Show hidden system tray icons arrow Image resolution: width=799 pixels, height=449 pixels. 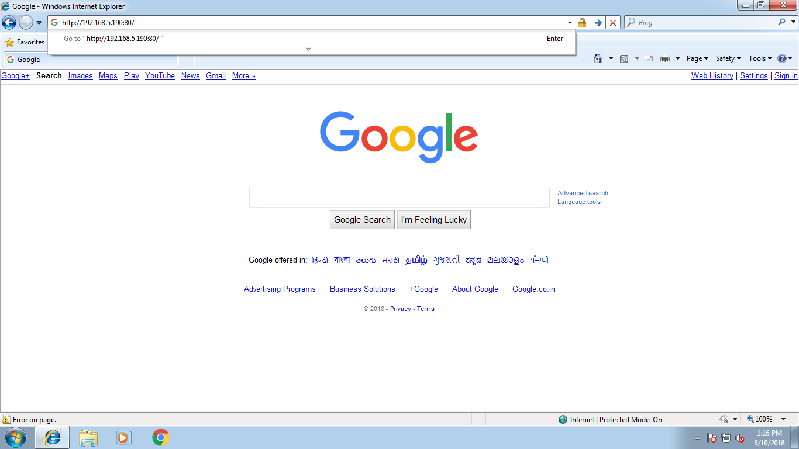[x=697, y=438]
